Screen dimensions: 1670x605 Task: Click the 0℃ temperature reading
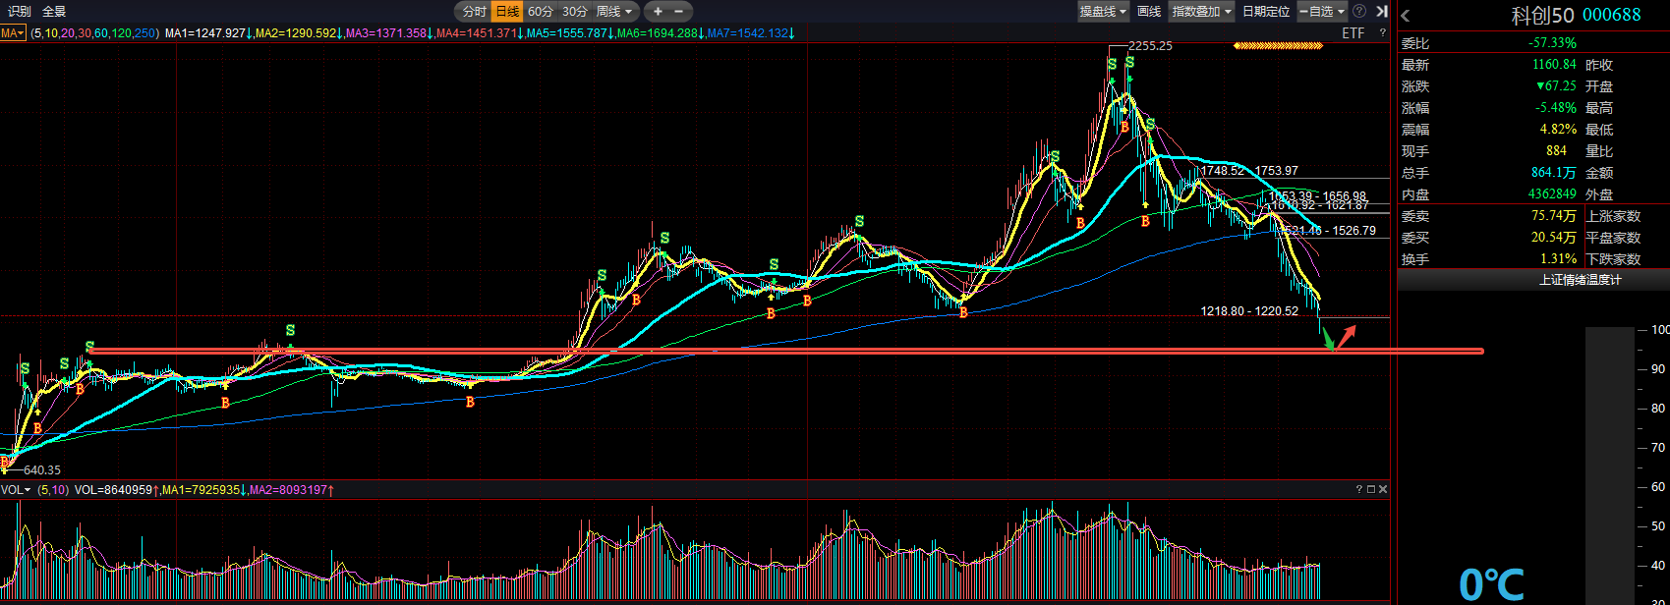point(1491,584)
